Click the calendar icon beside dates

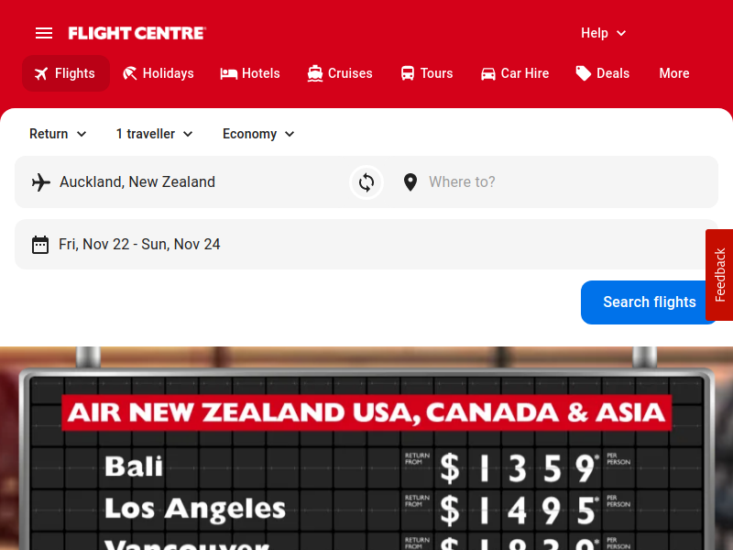(40, 245)
